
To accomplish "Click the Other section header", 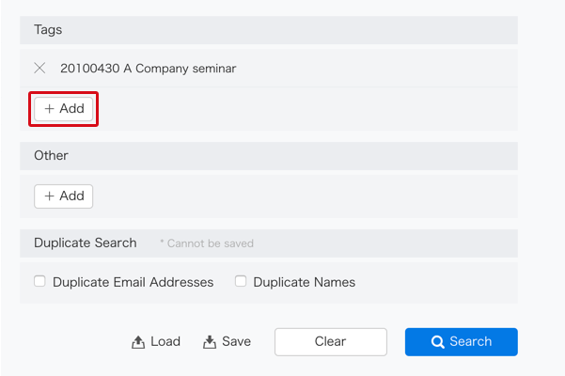I will [x=269, y=156].
